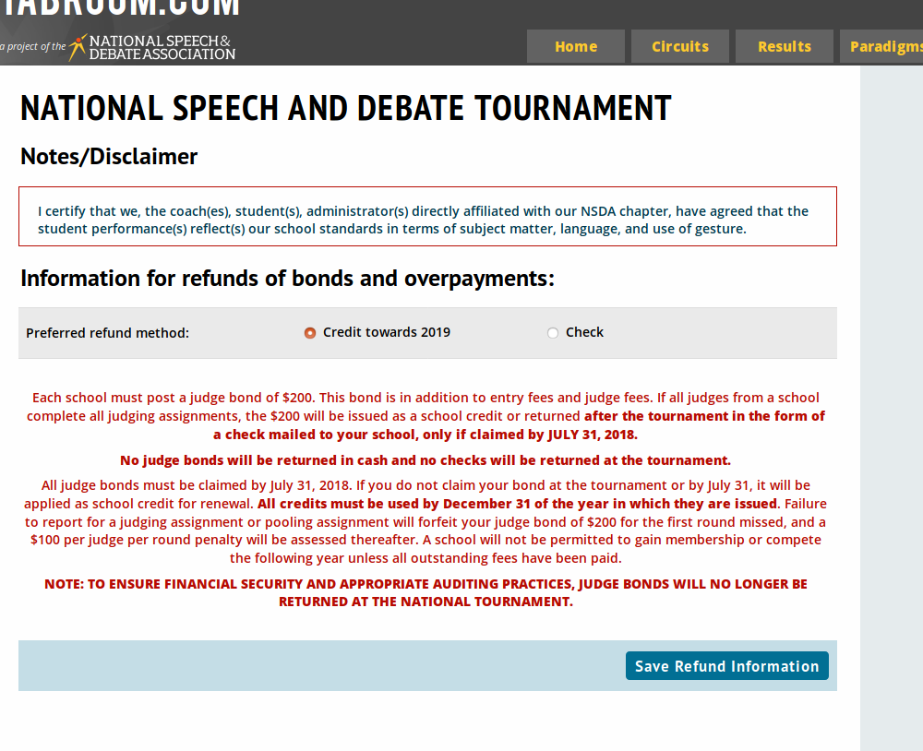Click the National Speech and Debate Tournament heading
Image resolution: width=923 pixels, height=751 pixels.
pyautogui.click(x=345, y=109)
